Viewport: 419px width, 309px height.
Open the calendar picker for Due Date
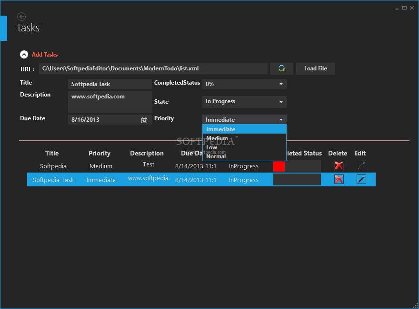click(x=144, y=120)
